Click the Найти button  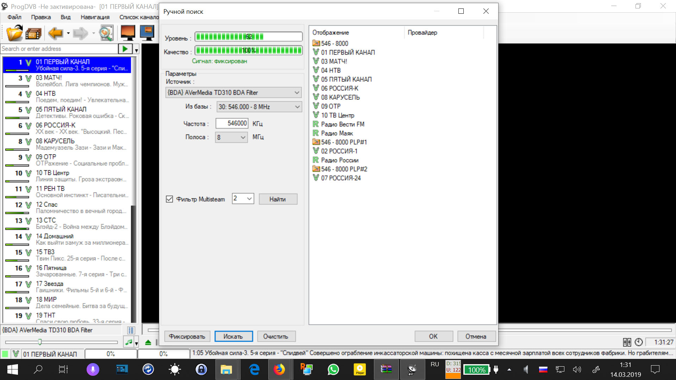[278, 199]
